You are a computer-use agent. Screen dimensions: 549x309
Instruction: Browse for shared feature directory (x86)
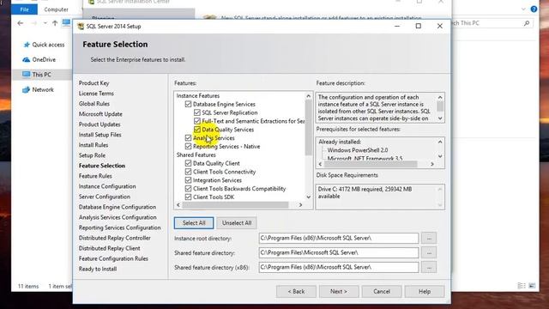[x=429, y=267]
